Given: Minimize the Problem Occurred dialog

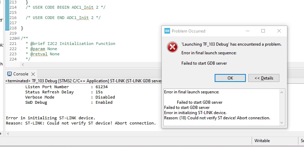Looking at the screenshot, I should click(247, 31).
